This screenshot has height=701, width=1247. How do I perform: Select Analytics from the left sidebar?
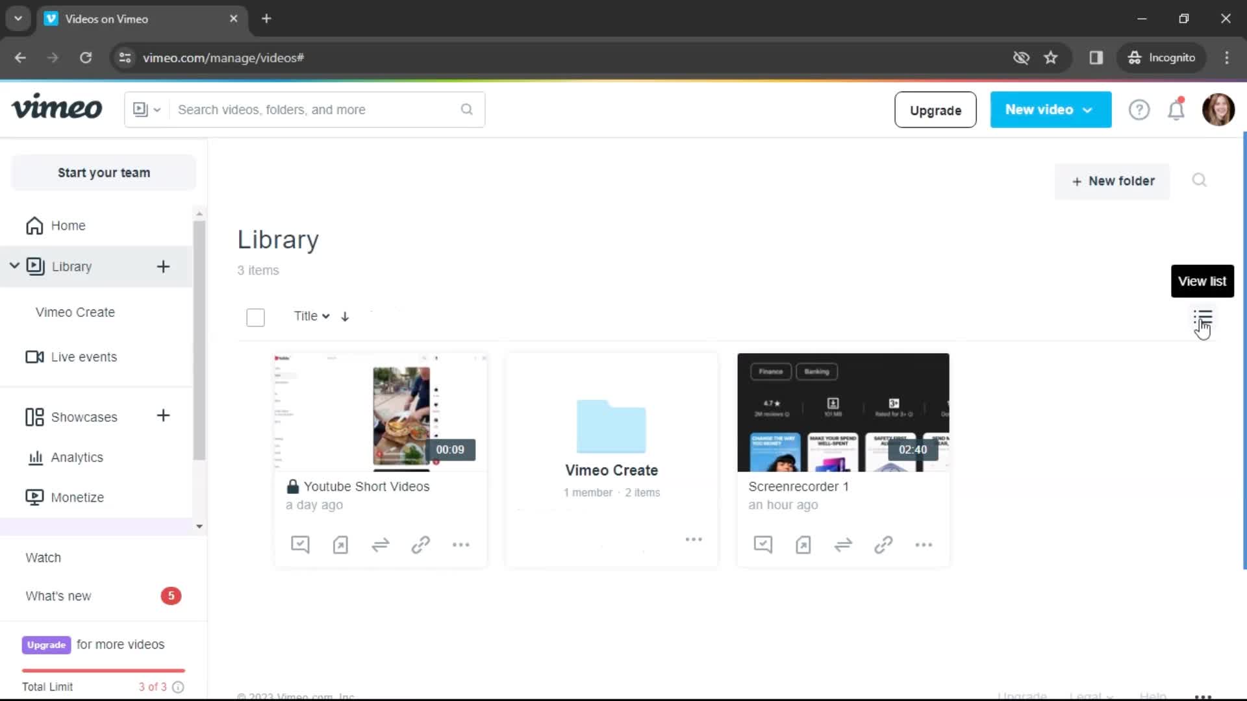[77, 456]
